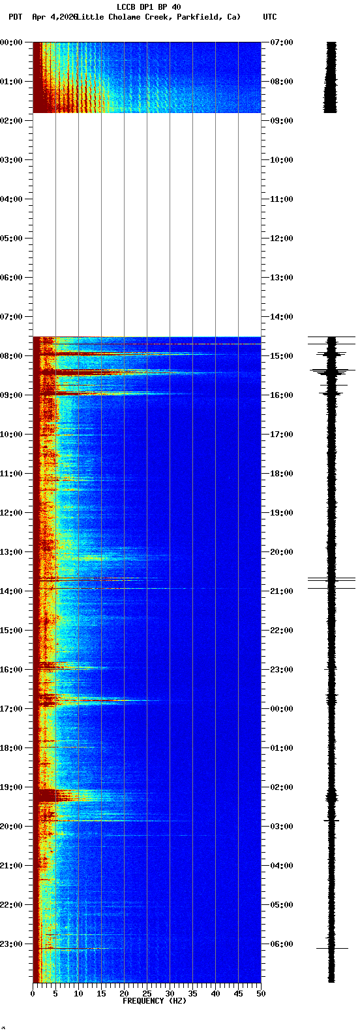Click the left-axis '10:00' PDT time label
The image size is (360, 1035).
point(12,435)
